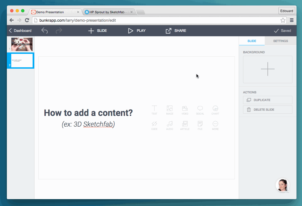Viewport: 302px width, 206px height.
Task: Insert a Text content block
Action: (x=154, y=110)
